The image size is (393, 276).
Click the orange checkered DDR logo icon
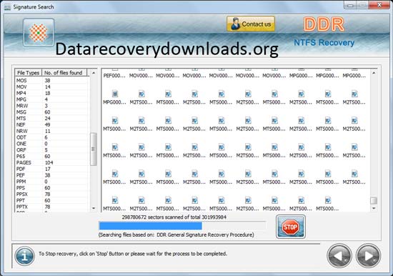point(39,32)
